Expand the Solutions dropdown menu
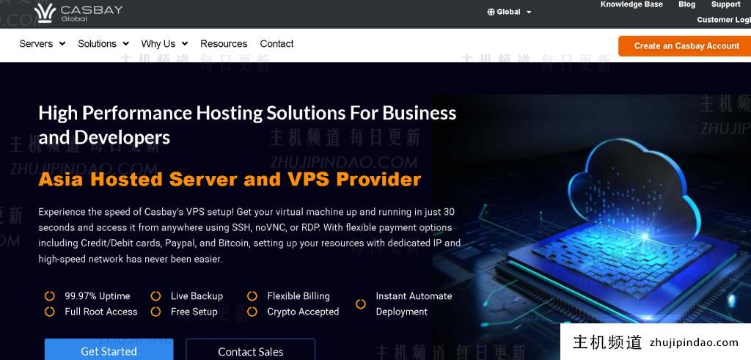This screenshot has height=360, width=751. (x=103, y=43)
